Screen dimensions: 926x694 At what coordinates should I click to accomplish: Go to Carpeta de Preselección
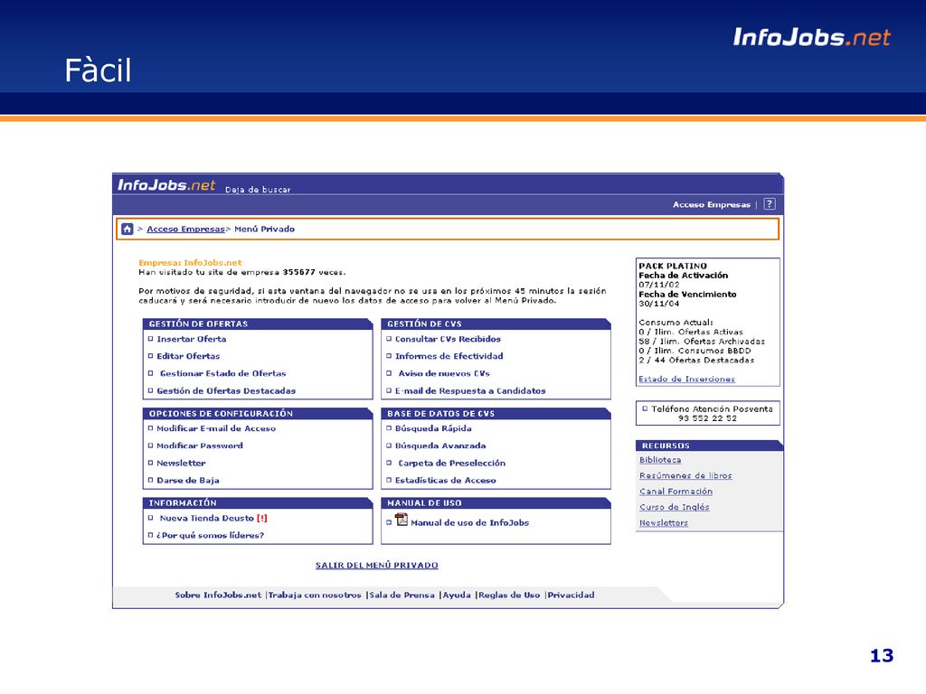tap(451, 464)
